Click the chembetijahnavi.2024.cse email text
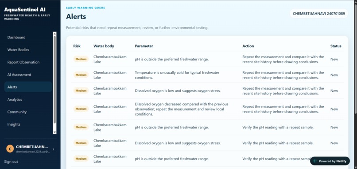The width and height of the screenshot is (357, 169). [x=33, y=151]
